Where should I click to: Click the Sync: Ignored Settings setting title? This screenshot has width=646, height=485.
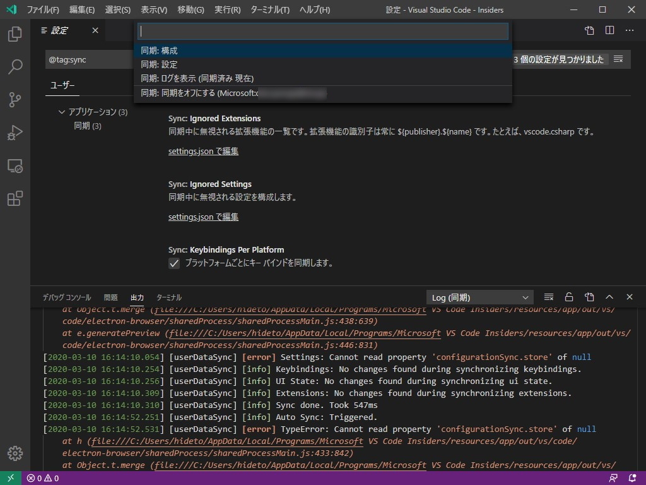(x=209, y=184)
